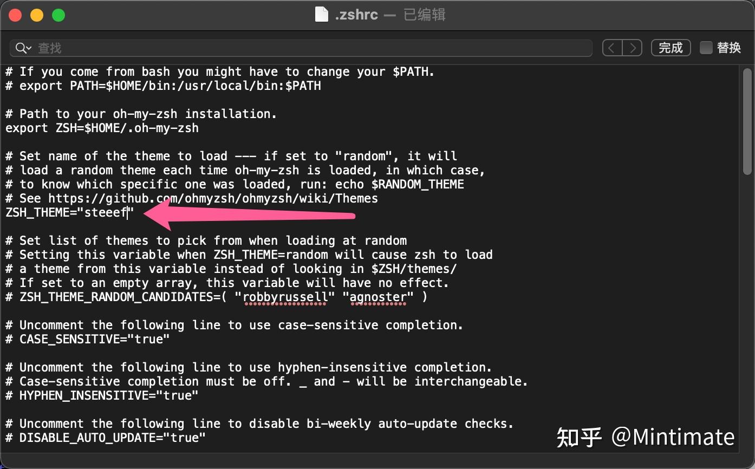The width and height of the screenshot is (755, 469).
Task: Enable the 替换 replace checkbox
Action: 706,48
